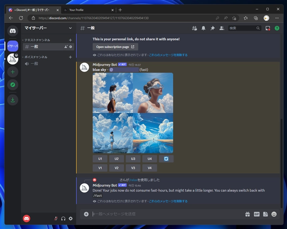287x229 pixels.
Task: Upscale image with U1 button
Action: pyautogui.click(x=100, y=159)
